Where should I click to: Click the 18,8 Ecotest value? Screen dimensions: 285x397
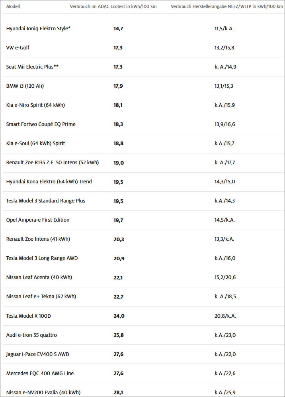[118, 143]
